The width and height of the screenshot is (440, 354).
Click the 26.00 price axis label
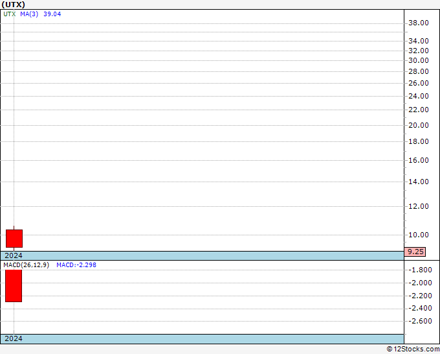click(x=419, y=83)
